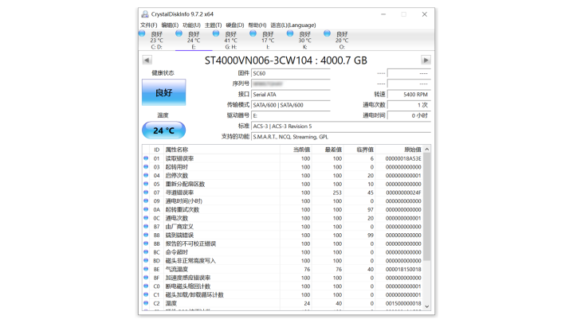
Task: Click status icon of row C2 温度
Action: [146, 303]
